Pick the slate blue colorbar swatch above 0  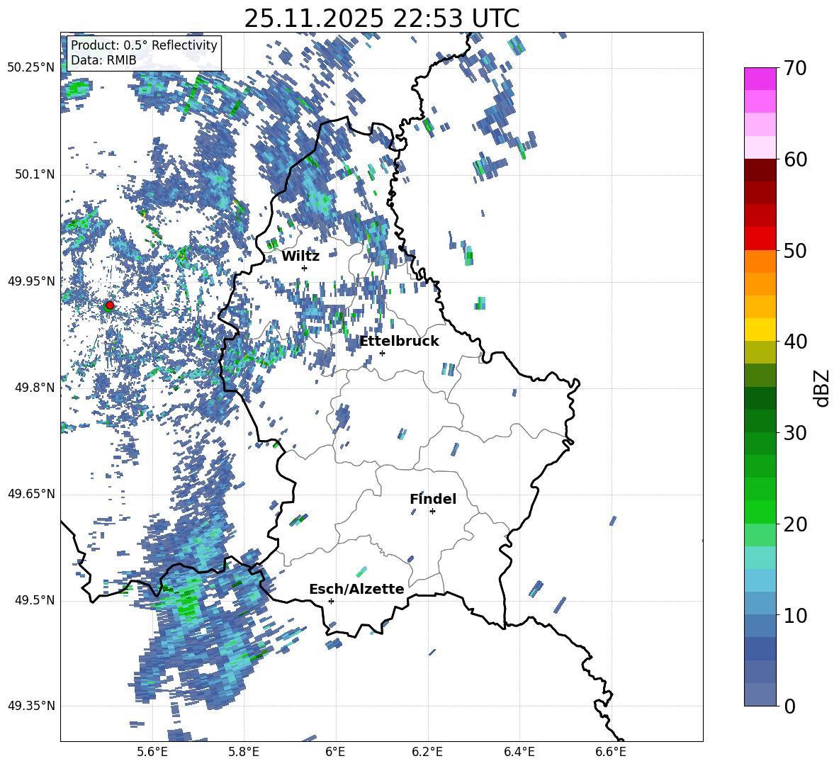(760, 695)
